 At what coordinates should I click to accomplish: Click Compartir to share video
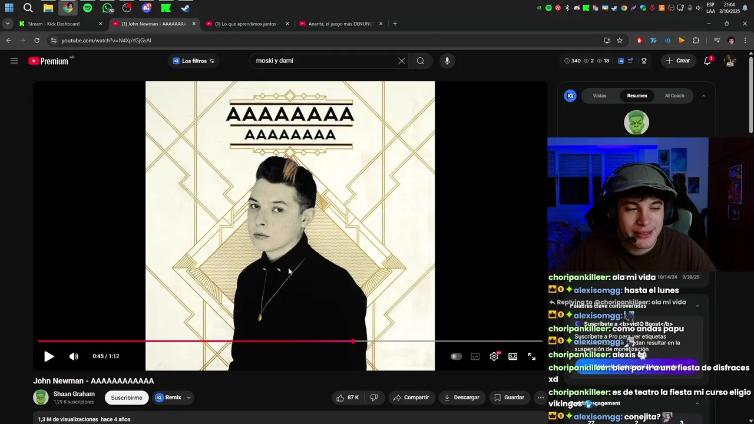[x=411, y=397]
